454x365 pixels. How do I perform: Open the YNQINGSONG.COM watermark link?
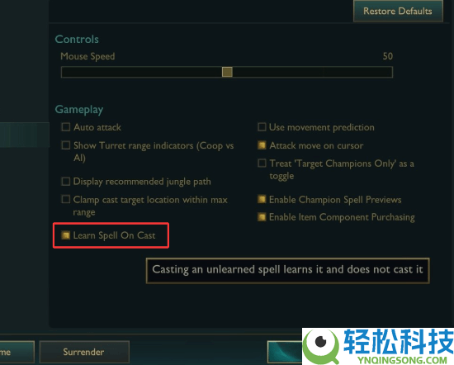point(403,360)
